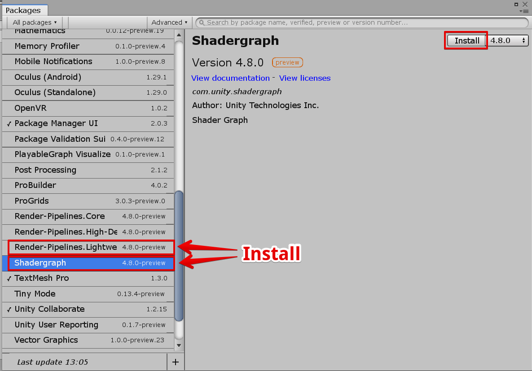Click the scrollbar up arrow
The height and width of the screenshot is (371, 532).
pyautogui.click(x=179, y=34)
